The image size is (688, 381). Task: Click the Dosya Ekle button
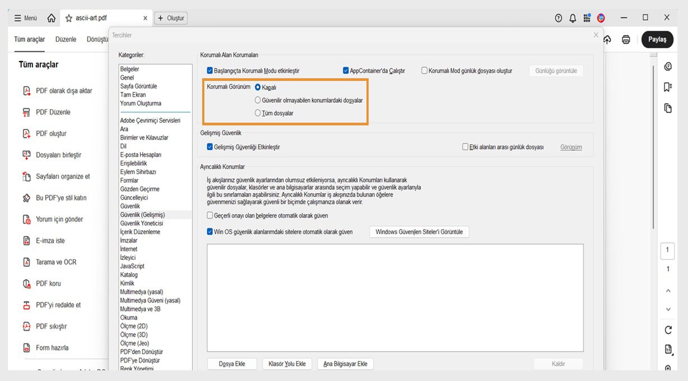232,363
